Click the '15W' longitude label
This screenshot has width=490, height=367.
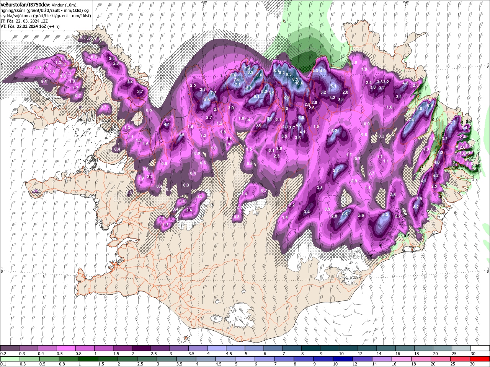click(x=405, y=2)
